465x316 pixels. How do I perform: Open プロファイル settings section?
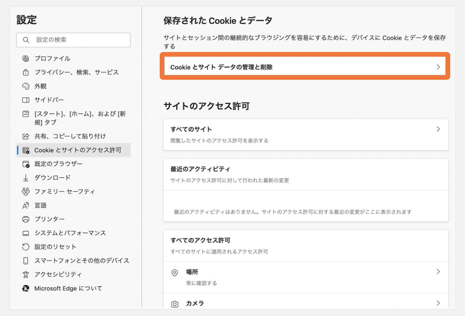(73, 58)
